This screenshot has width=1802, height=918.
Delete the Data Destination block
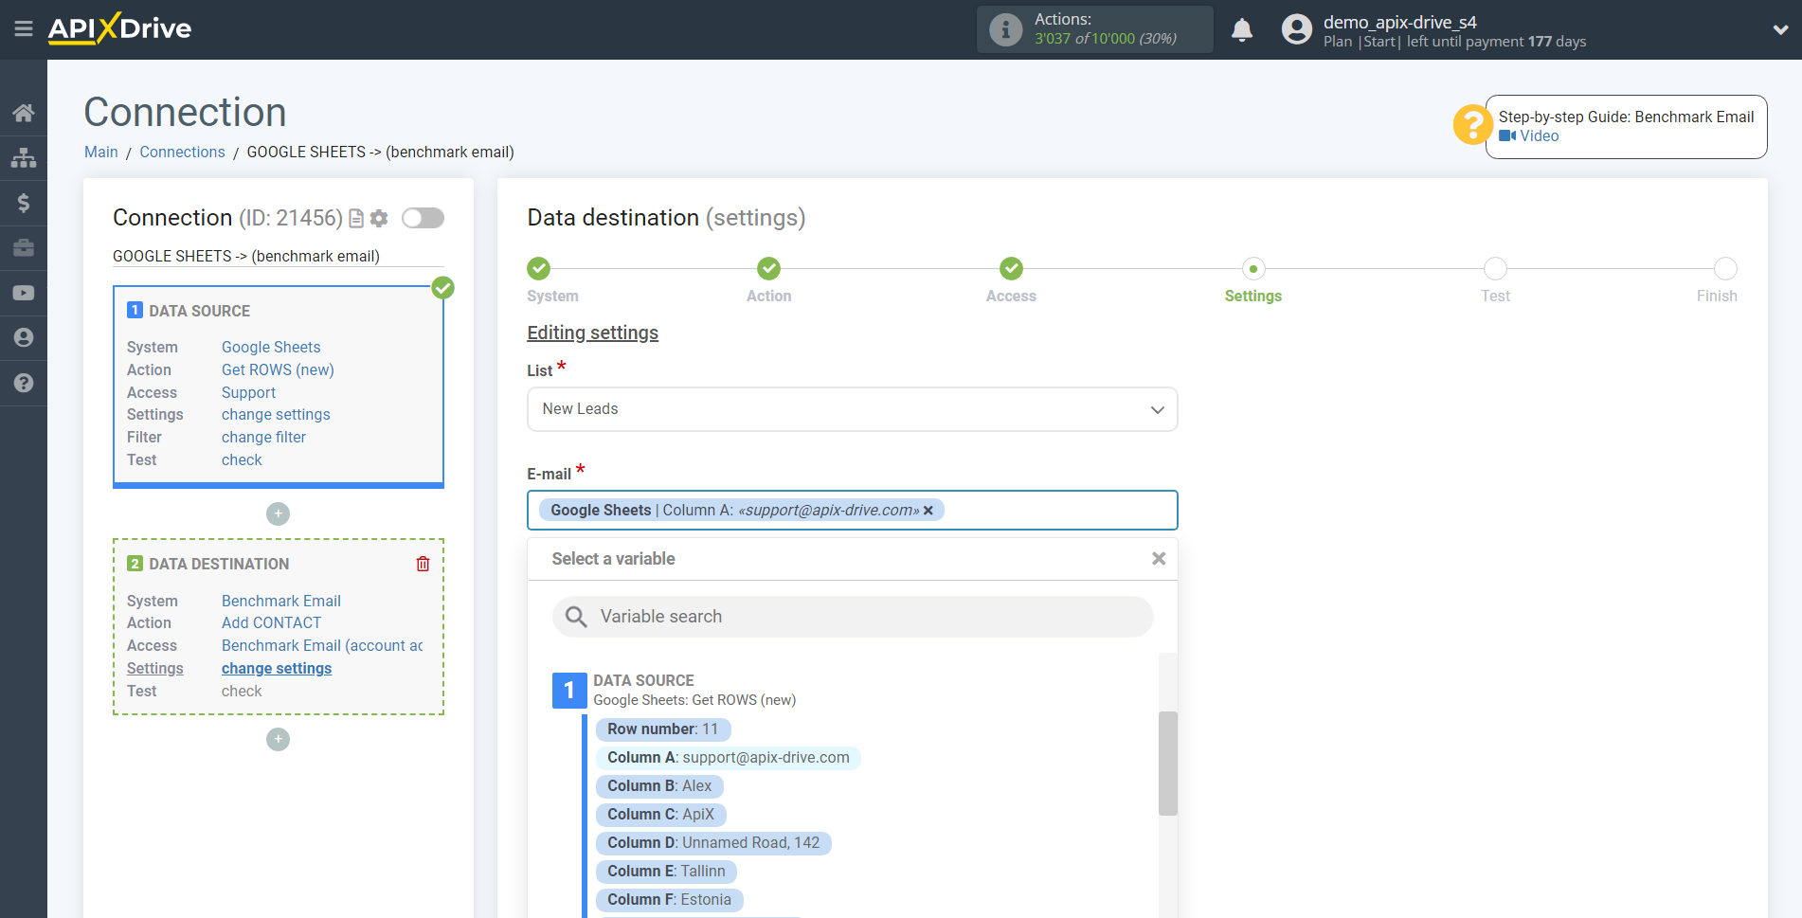(423, 564)
